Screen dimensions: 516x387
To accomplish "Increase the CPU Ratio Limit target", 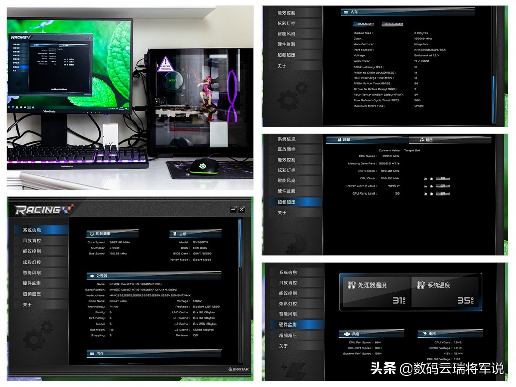I will tap(431, 194).
